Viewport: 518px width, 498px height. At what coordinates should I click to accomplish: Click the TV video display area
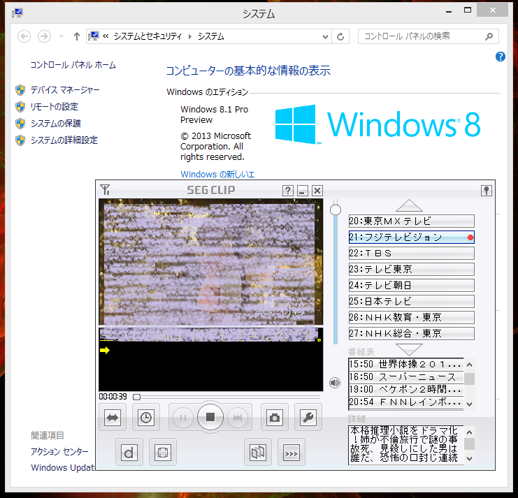point(211,262)
